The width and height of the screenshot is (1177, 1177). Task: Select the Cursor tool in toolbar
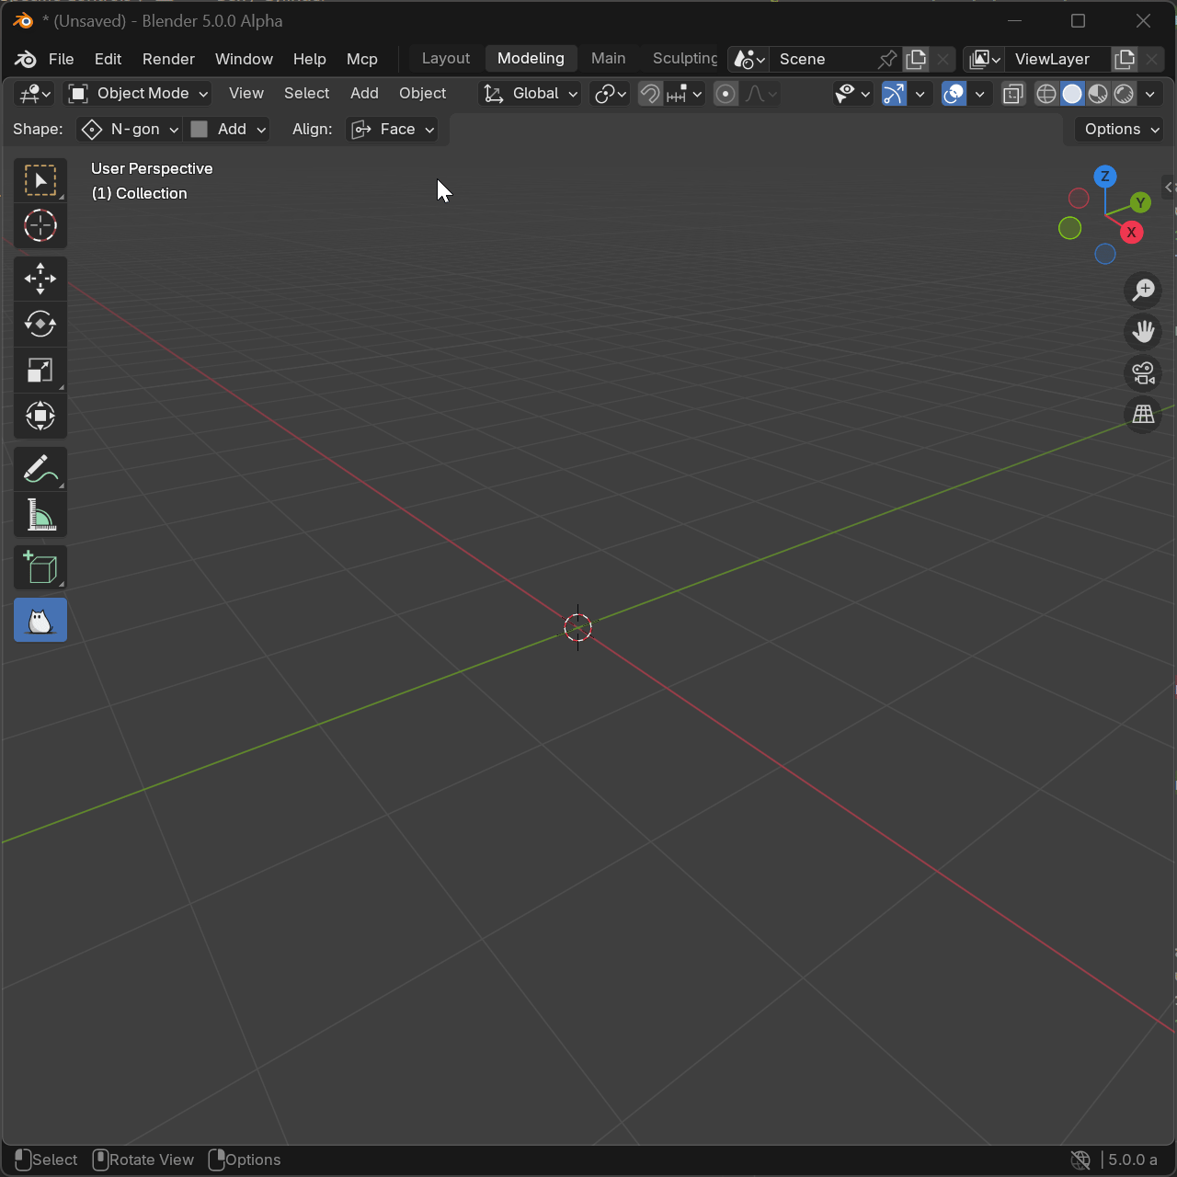[40, 226]
